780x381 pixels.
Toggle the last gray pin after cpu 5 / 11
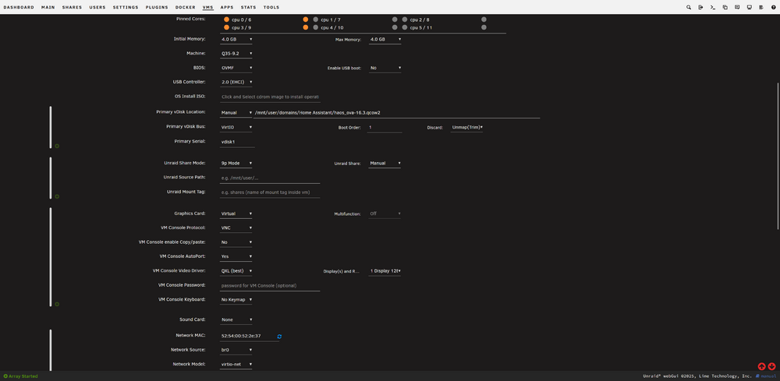(484, 28)
